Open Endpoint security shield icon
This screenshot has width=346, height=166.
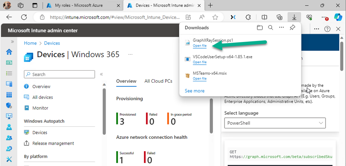point(9,106)
